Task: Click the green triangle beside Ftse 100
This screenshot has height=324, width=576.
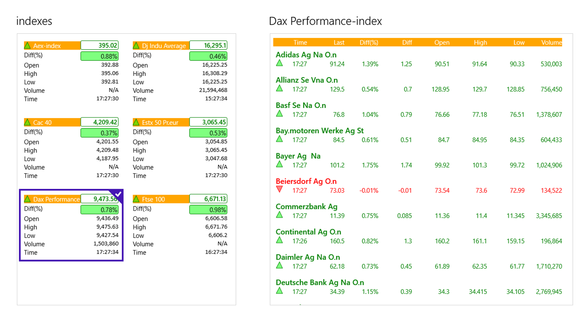Action: click(136, 199)
